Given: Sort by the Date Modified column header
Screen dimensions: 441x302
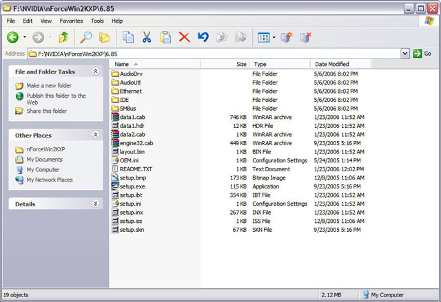Looking at the screenshot, I should (341, 64).
